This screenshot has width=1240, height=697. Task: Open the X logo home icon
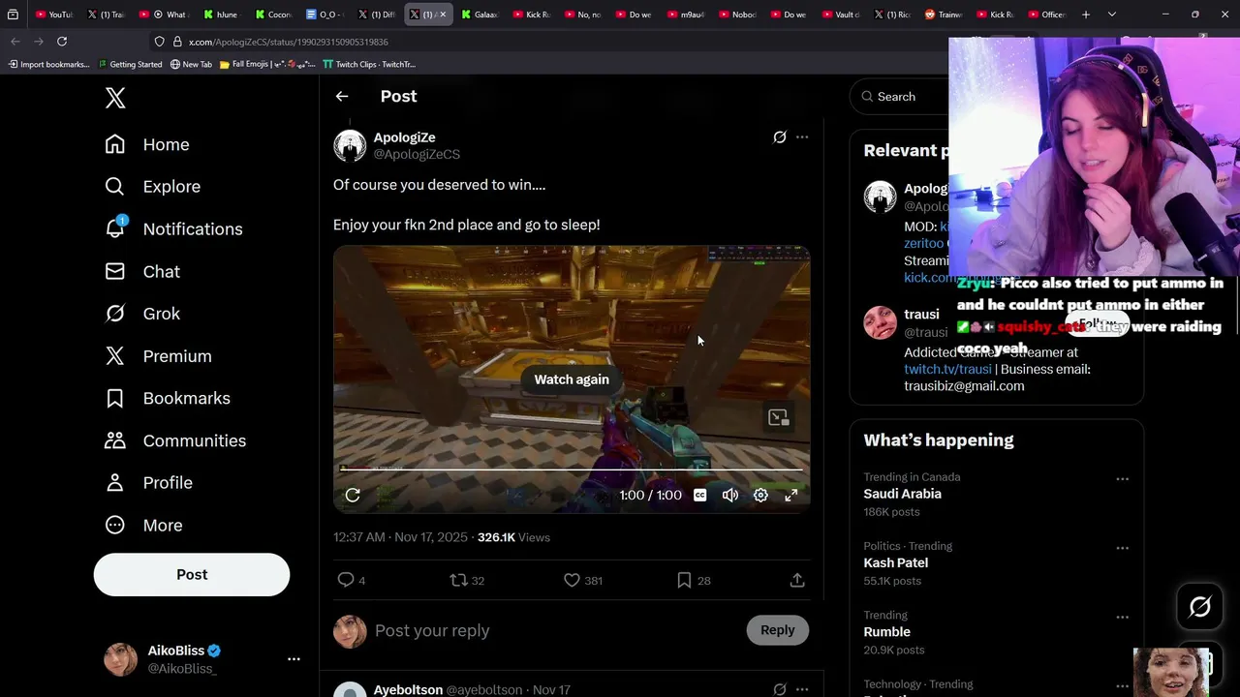(x=115, y=98)
